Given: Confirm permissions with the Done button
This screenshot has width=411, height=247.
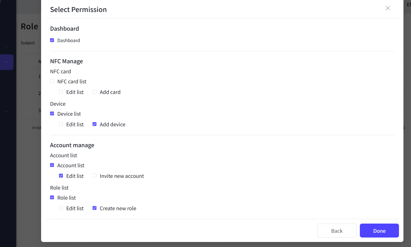Looking at the screenshot, I should (379, 231).
